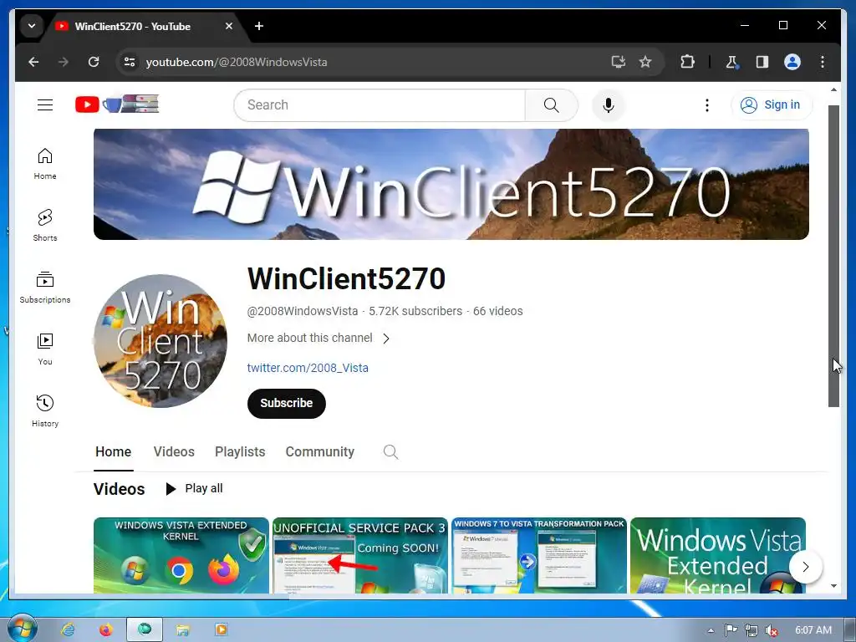856x642 pixels.
Task: Switch to the Playlists tab
Action: point(240,452)
